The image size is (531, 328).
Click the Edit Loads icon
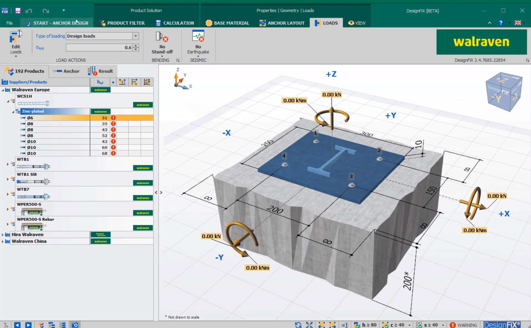pyautogui.click(x=16, y=37)
